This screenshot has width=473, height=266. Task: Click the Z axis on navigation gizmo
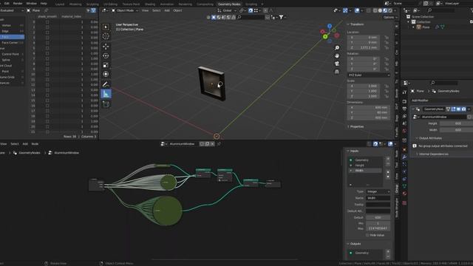click(330, 27)
